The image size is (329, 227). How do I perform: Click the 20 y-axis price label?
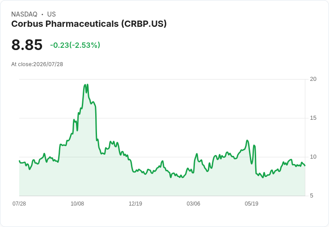[x=313, y=79]
